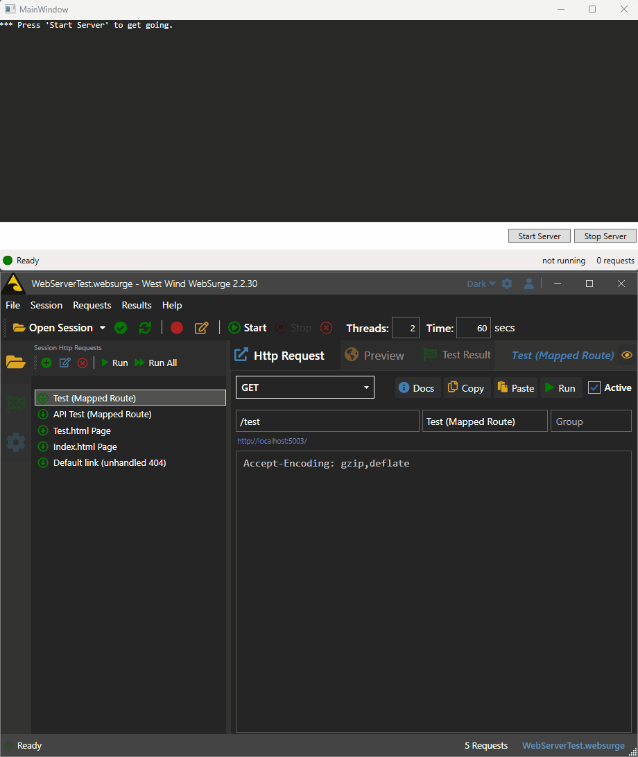
Task: Open the Help menu
Action: tap(172, 305)
